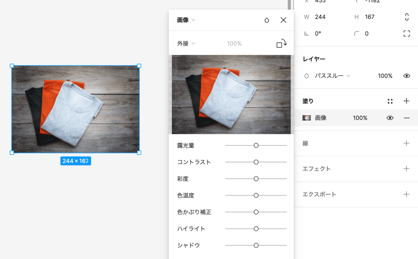Viewport: 418px width, 259px height.
Task: Remove the 画像 fill with minus icon
Action: (406, 118)
